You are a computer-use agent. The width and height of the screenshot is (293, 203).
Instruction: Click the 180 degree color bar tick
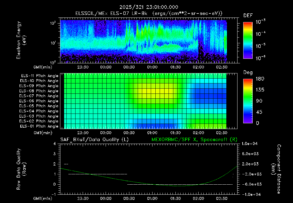260,79
